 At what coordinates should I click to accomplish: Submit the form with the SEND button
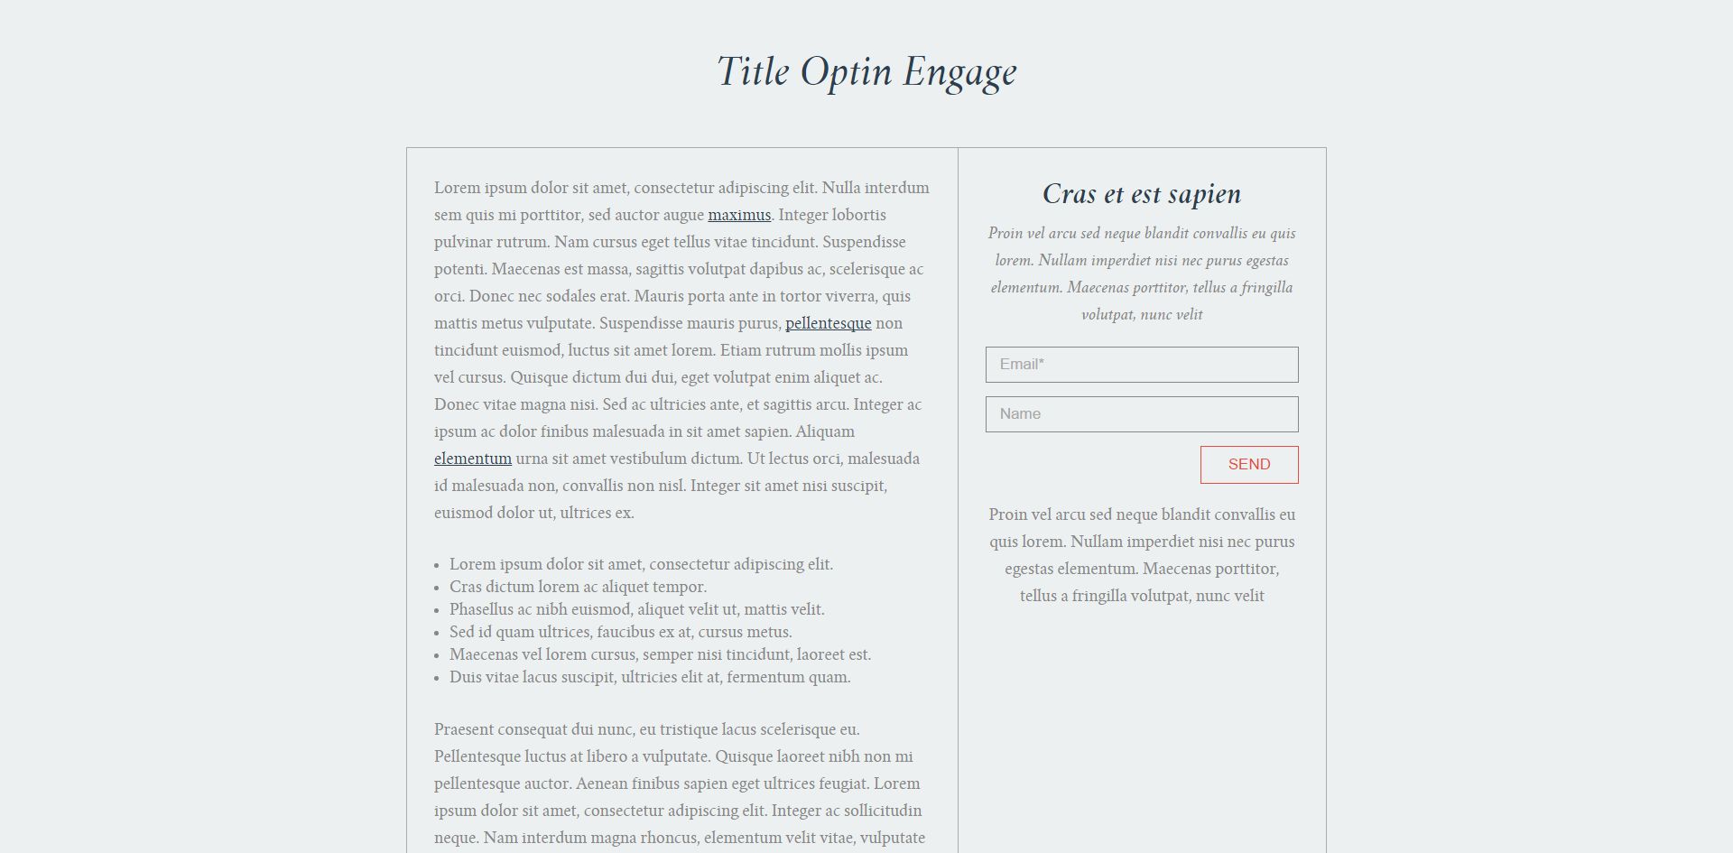pyautogui.click(x=1249, y=465)
